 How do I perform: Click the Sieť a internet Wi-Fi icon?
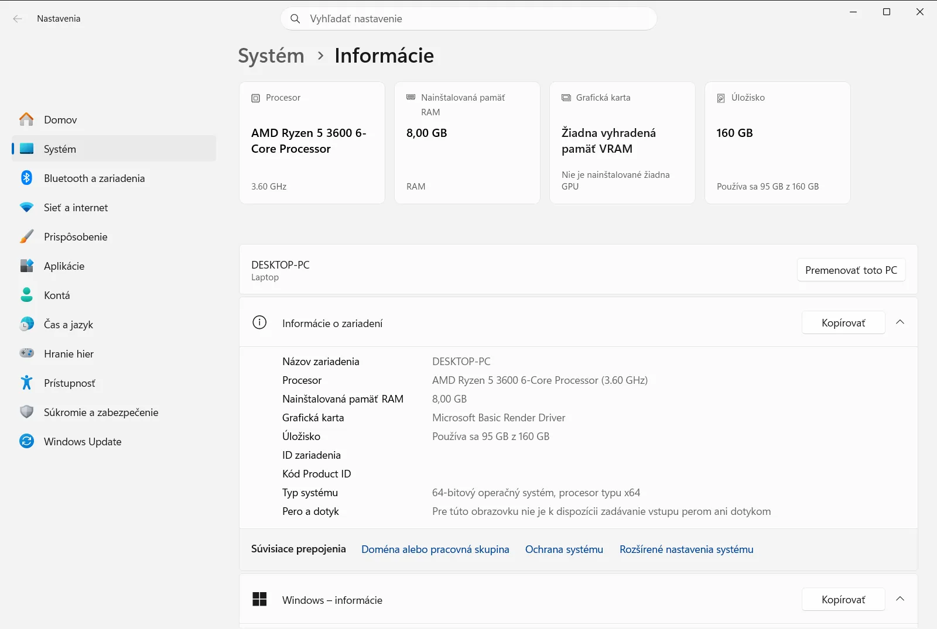point(26,207)
